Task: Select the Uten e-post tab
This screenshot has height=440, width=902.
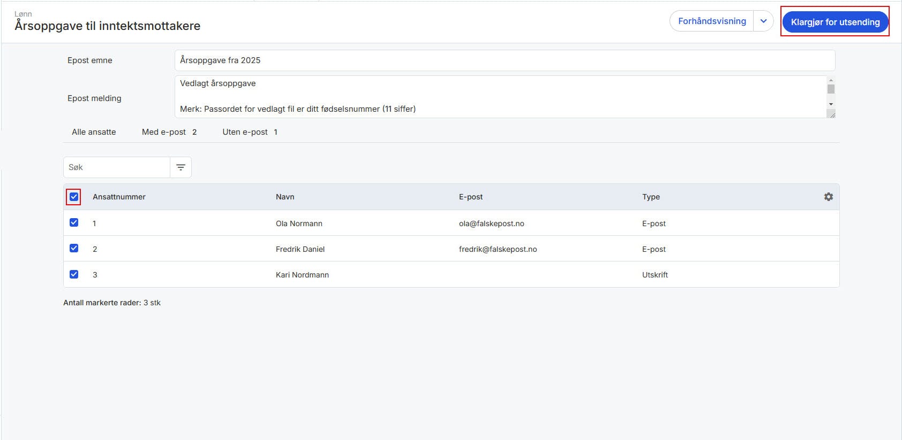Action: (x=250, y=132)
